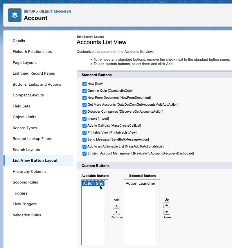Click the Up arrow button

(167, 205)
